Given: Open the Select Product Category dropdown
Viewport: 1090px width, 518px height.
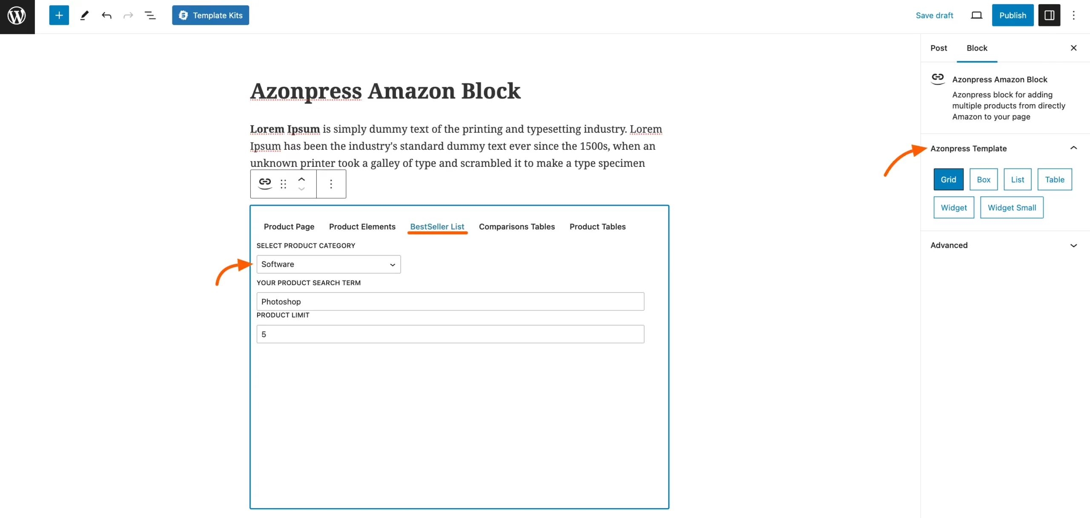Looking at the screenshot, I should pos(328,264).
